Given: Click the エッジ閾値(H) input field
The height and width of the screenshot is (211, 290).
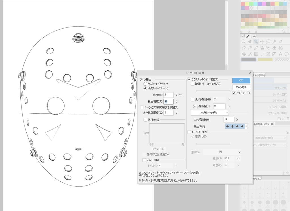Looking at the screenshot, I should pos(229,119).
